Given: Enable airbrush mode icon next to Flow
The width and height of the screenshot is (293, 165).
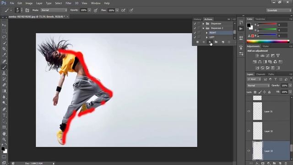Looking at the screenshot, I should (x=123, y=10).
